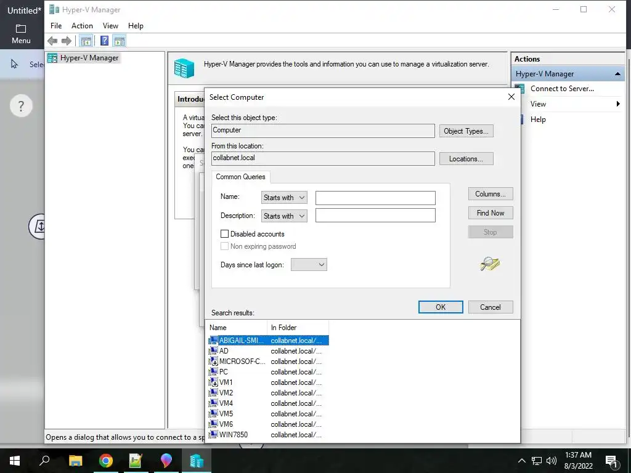Image resolution: width=631 pixels, height=473 pixels.
Task: Open the blue Help toolbar icon
Action: (x=104, y=41)
